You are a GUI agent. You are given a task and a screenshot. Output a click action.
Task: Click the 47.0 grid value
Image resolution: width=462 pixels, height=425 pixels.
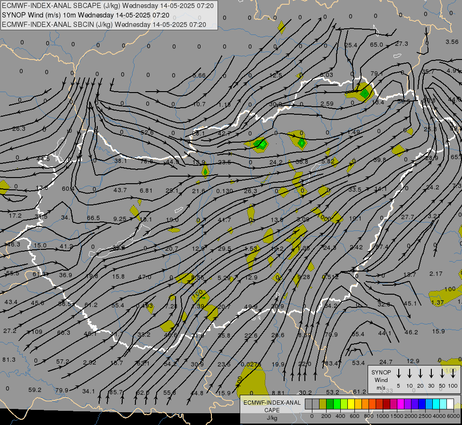(145, 277)
